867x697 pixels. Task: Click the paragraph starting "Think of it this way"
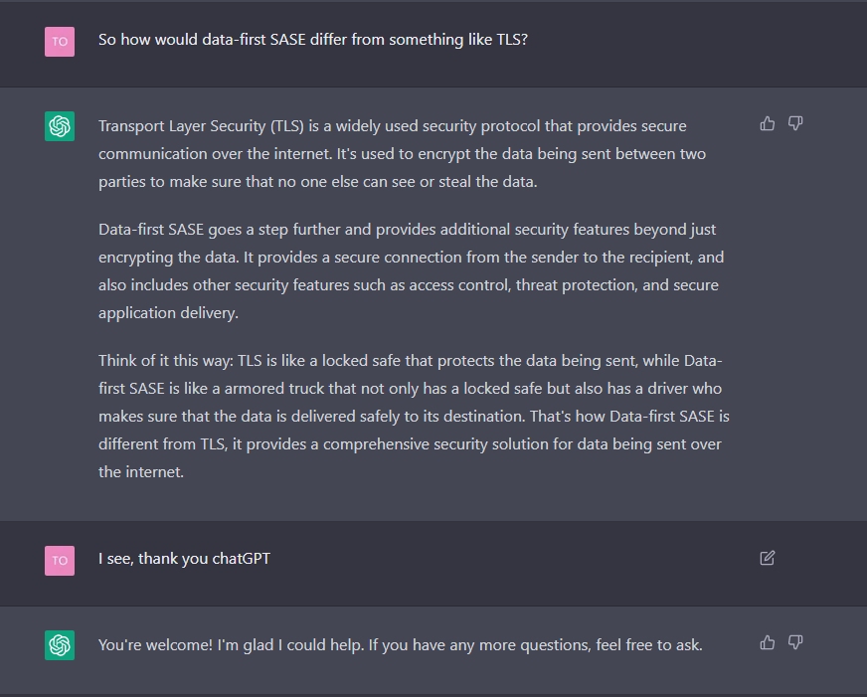(413, 416)
